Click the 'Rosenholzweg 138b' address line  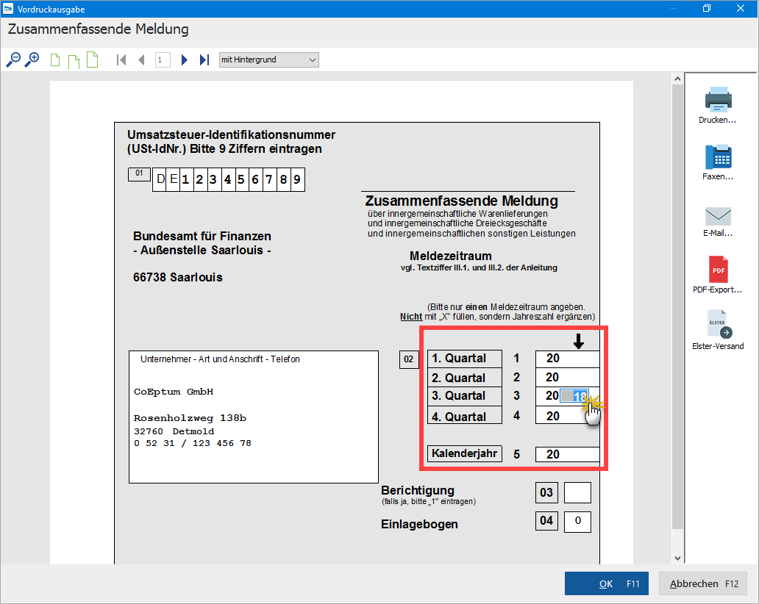(x=190, y=418)
